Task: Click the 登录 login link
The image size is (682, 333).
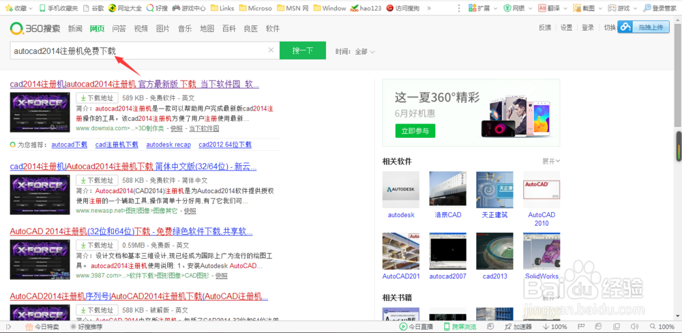Action: pos(588,27)
